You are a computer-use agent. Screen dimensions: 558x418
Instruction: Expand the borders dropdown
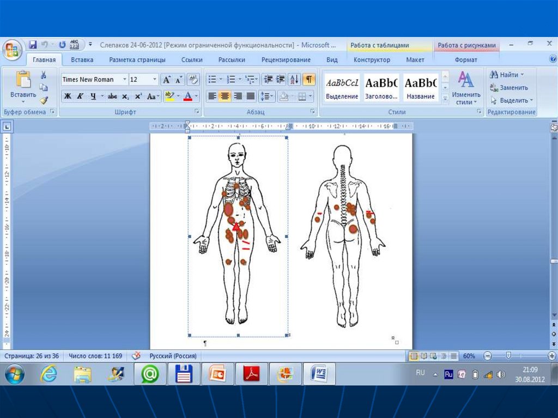[310, 96]
